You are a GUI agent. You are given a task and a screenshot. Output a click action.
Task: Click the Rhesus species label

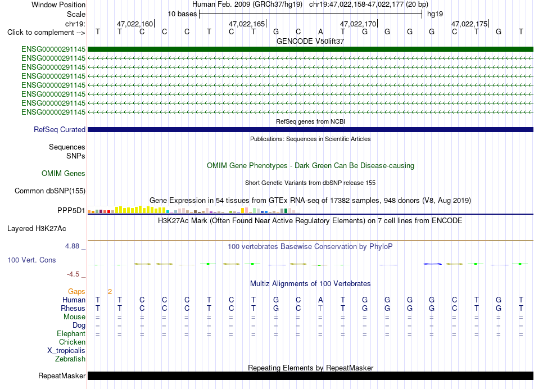[x=73, y=308]
